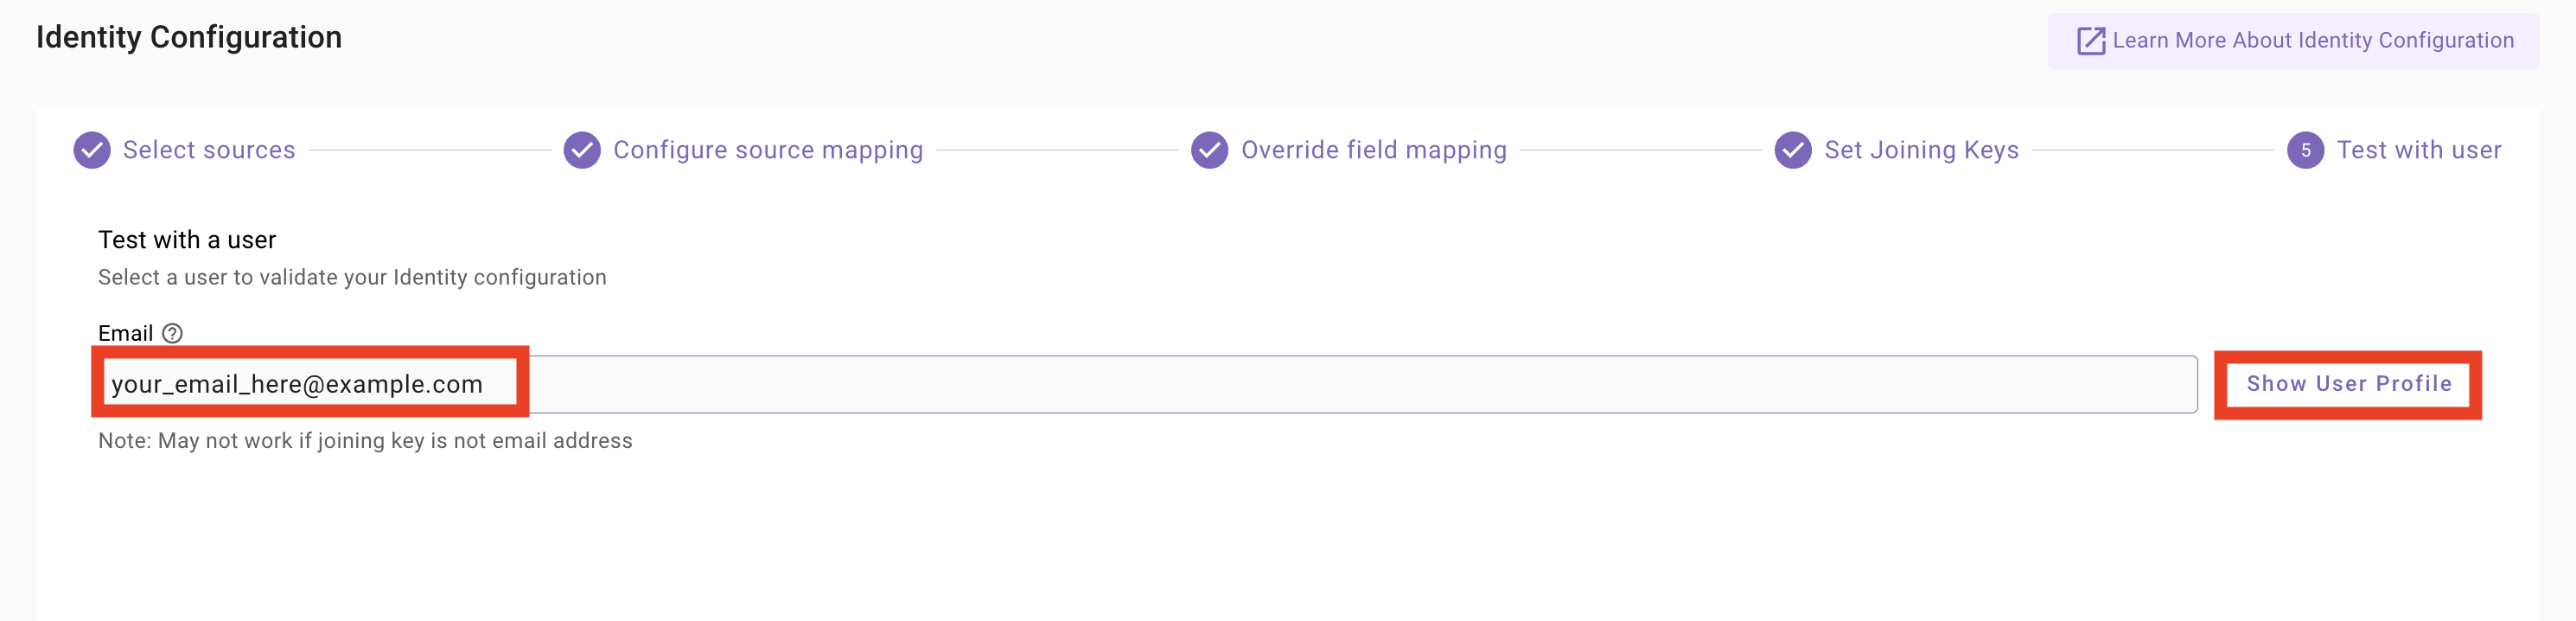Image resolution: width=2576 pixels, height=621 pixels.
Task: Click the Test with a user heading
Action: click(x=187, y=240)
